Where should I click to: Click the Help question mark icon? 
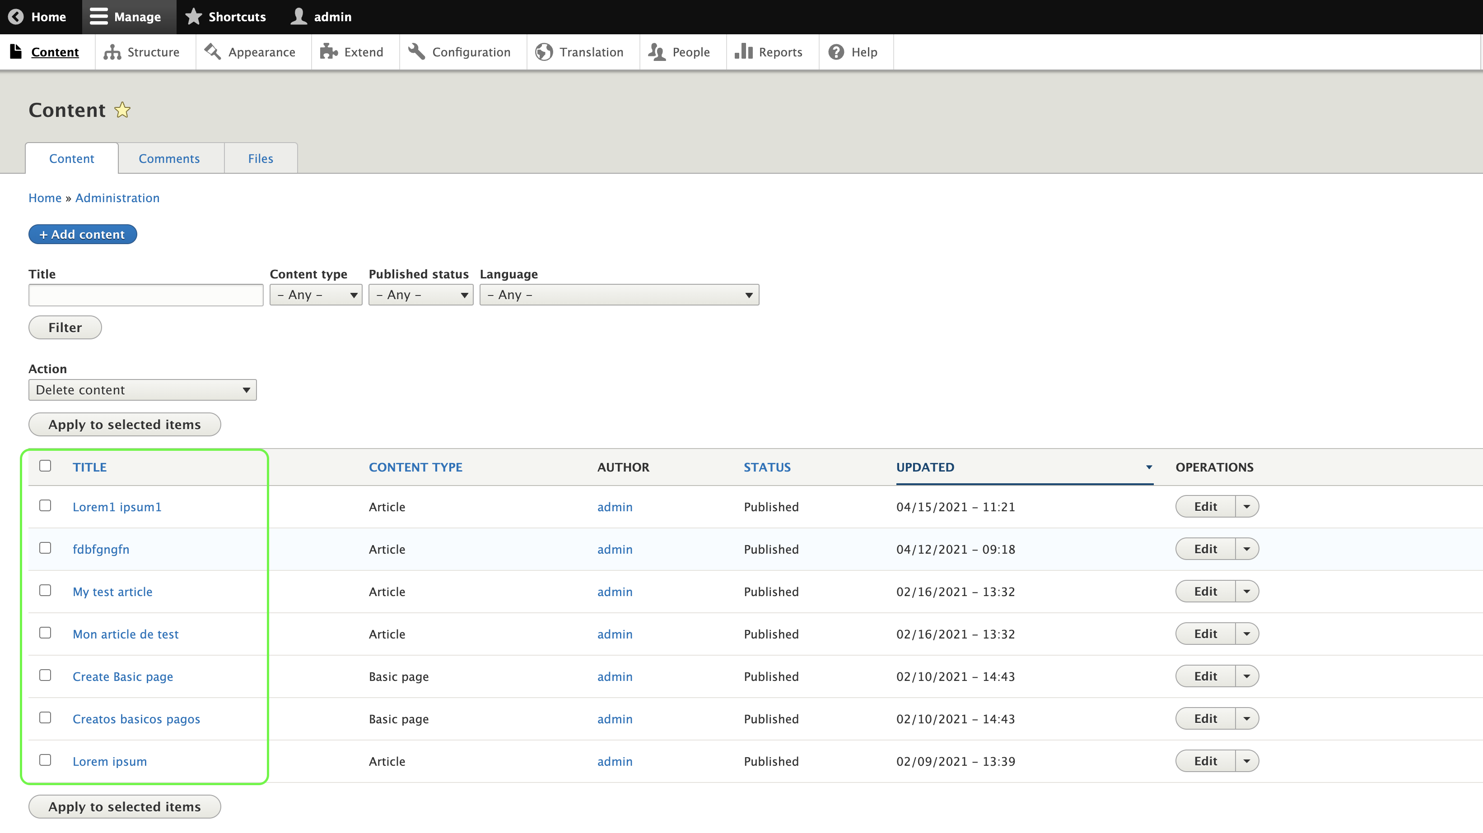(836, 52)
